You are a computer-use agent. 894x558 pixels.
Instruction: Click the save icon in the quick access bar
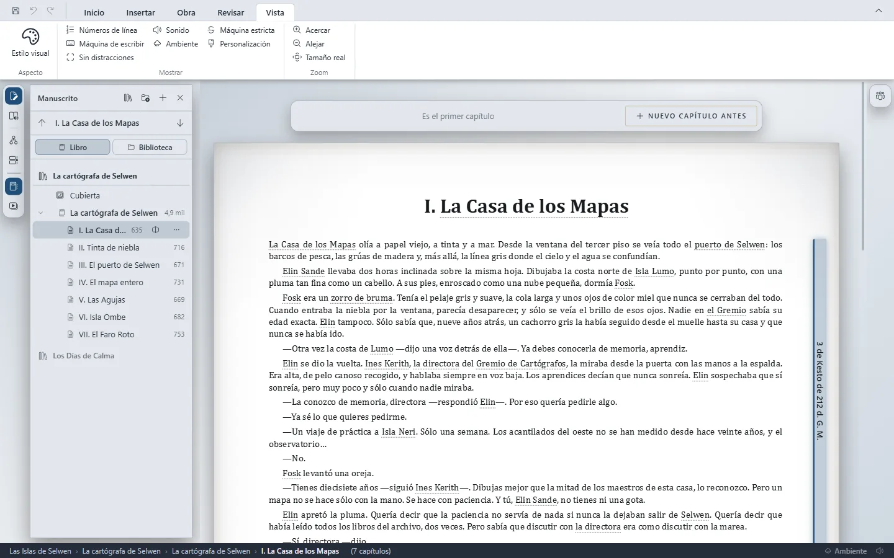(x=16, y=11)
